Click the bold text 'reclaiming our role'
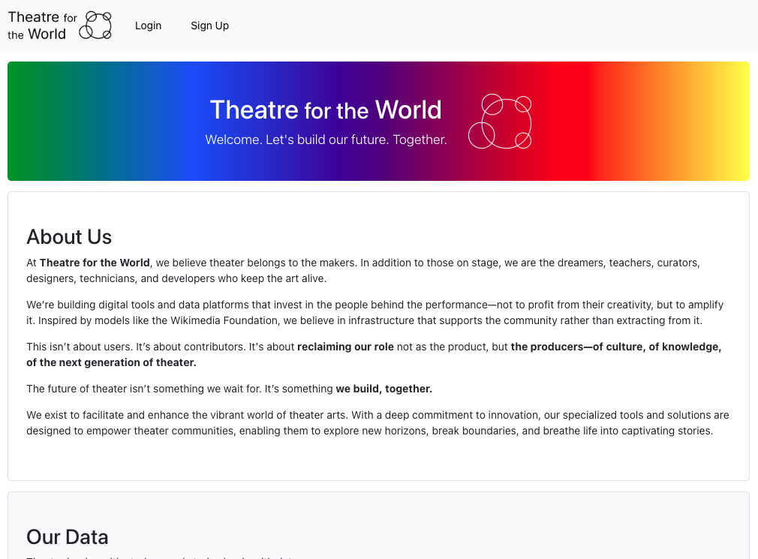The height and width of the screenshot is (559, 758). click(x=345, y=347)
